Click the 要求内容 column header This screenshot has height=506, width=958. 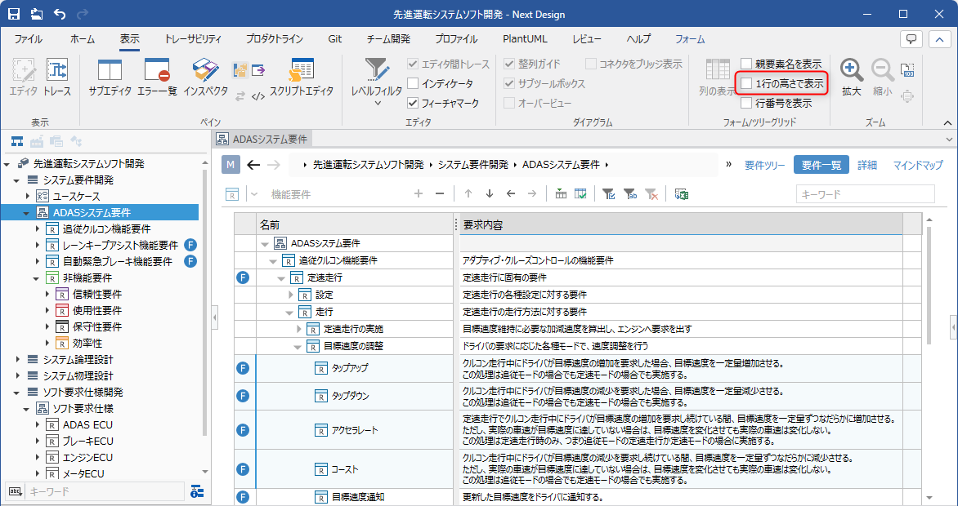tap(681, 225)
